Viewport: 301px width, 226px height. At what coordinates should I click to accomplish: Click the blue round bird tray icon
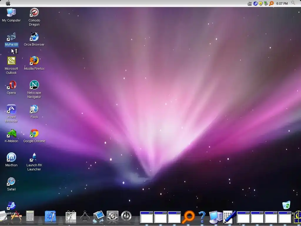pos(255,4)
